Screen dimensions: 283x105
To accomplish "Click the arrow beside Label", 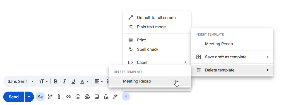I will [x=186, y=62].
